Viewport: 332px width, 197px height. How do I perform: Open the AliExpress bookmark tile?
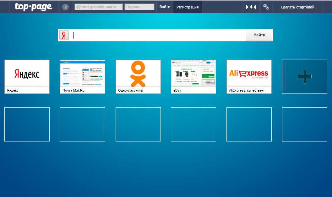tap(249, 74)
